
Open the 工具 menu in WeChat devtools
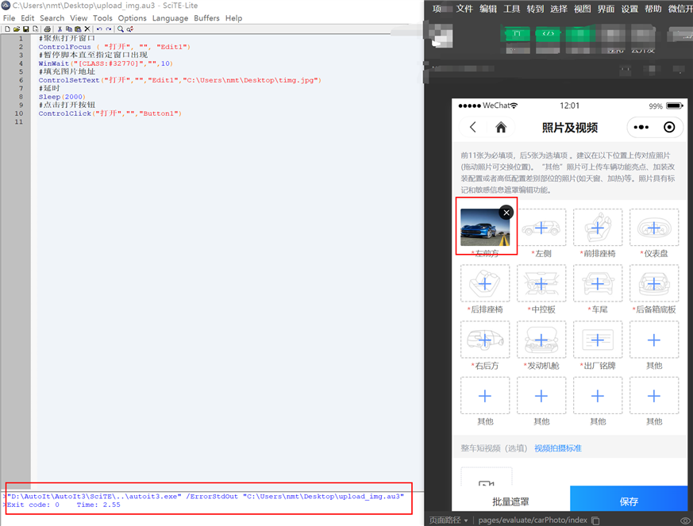point(512,9)
